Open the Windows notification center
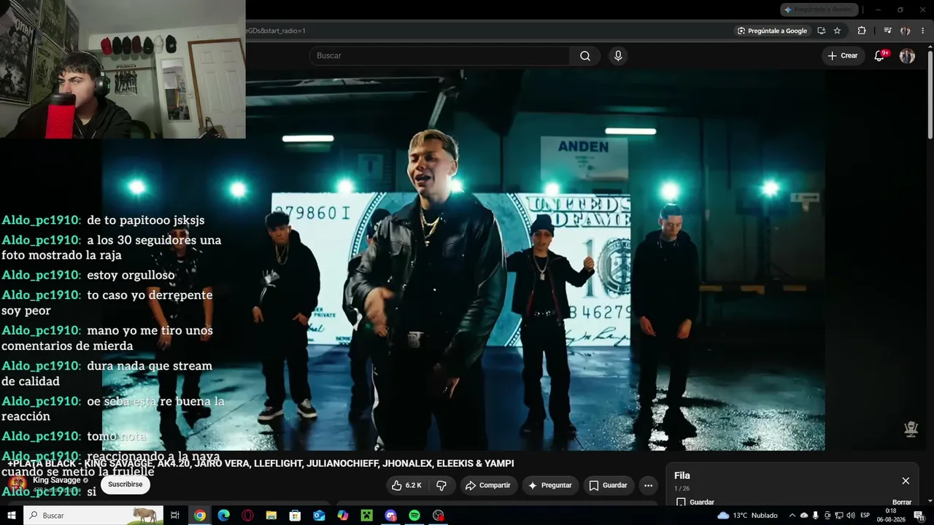 (919, 516)
